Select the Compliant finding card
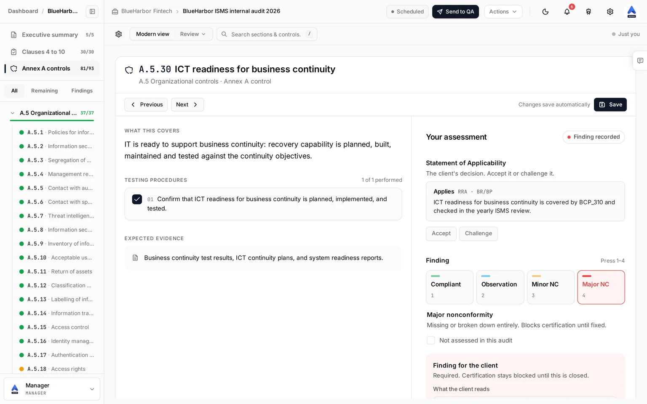 click(x=449, y=287)
